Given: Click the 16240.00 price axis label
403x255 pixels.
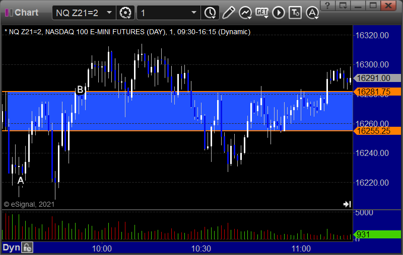Looking at the screenshot, I should (372, 153).
